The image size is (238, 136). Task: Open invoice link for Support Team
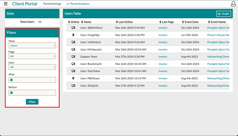coord(163,57)
